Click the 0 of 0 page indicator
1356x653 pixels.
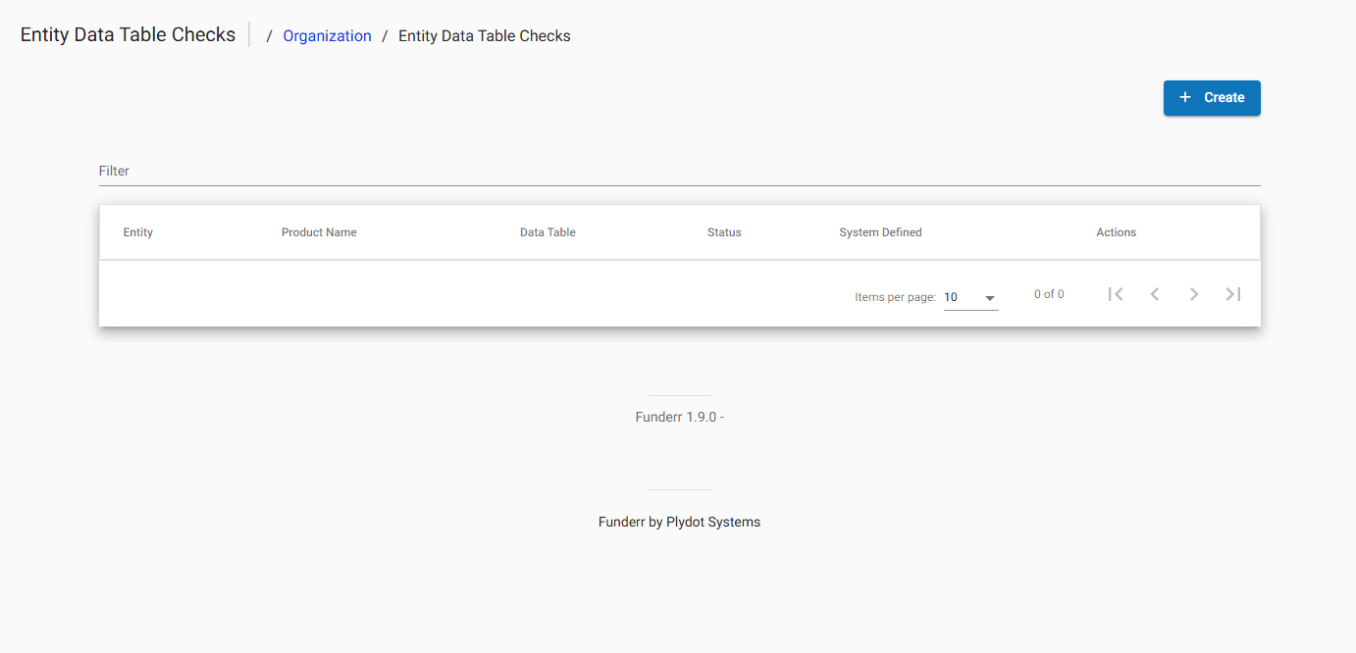point(1049,293)
